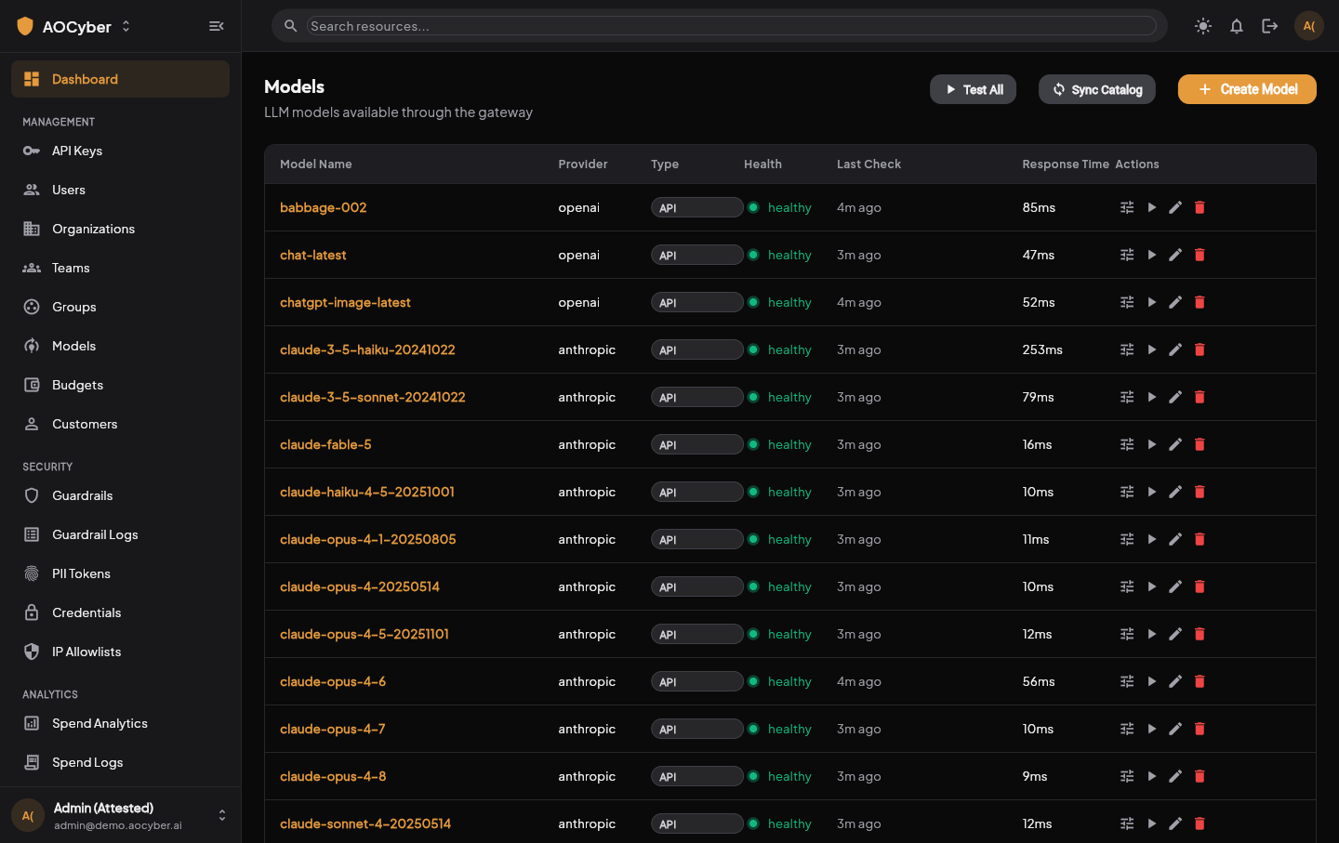Viewport: 1339px width, 843px height.
Task: Click API type badge for chat-latest
Action: click(697, 255)
